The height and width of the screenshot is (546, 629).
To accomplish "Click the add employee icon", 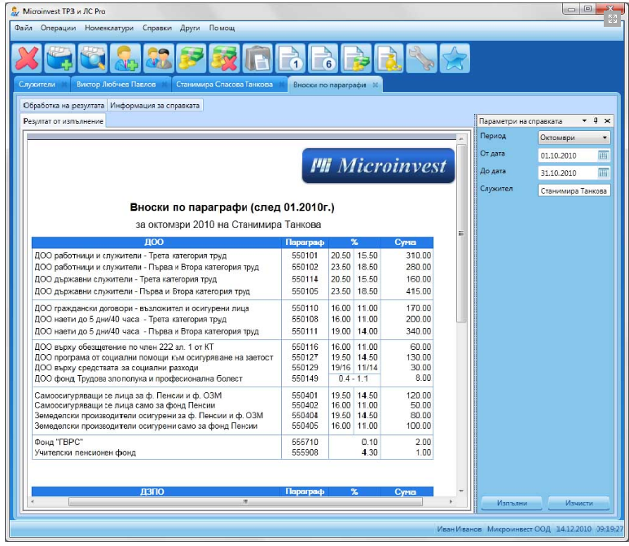I will (126, 58).
